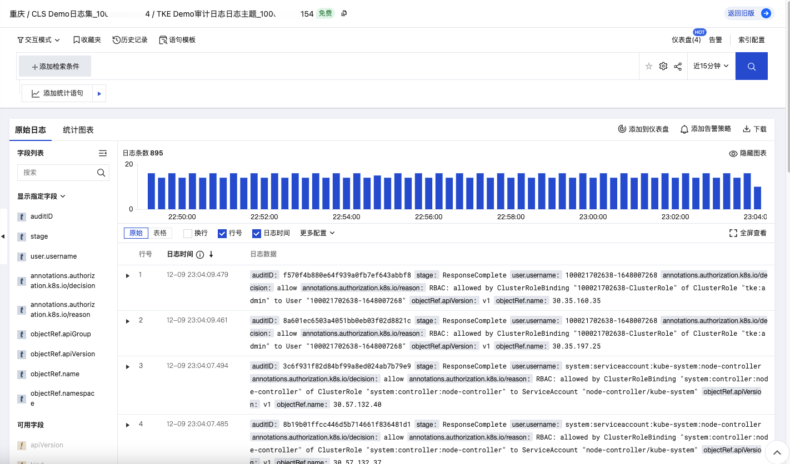The image size is (790, 464).
Task: Click 下载 to download logs
Action: click(x=754, y=129)
